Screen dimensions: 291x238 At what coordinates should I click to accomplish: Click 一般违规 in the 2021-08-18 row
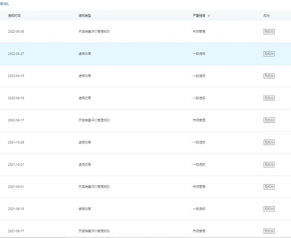click(199, 209)
